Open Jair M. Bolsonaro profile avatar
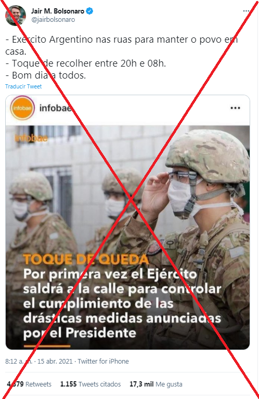Screen dimensions: 259x399 16,15
